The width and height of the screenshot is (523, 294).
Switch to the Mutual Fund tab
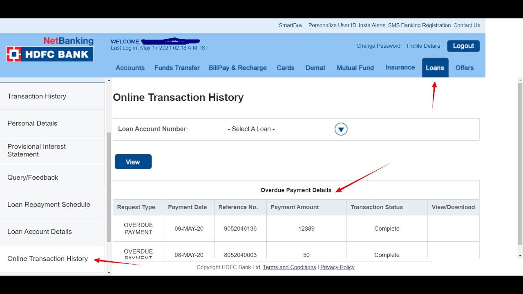355,68
